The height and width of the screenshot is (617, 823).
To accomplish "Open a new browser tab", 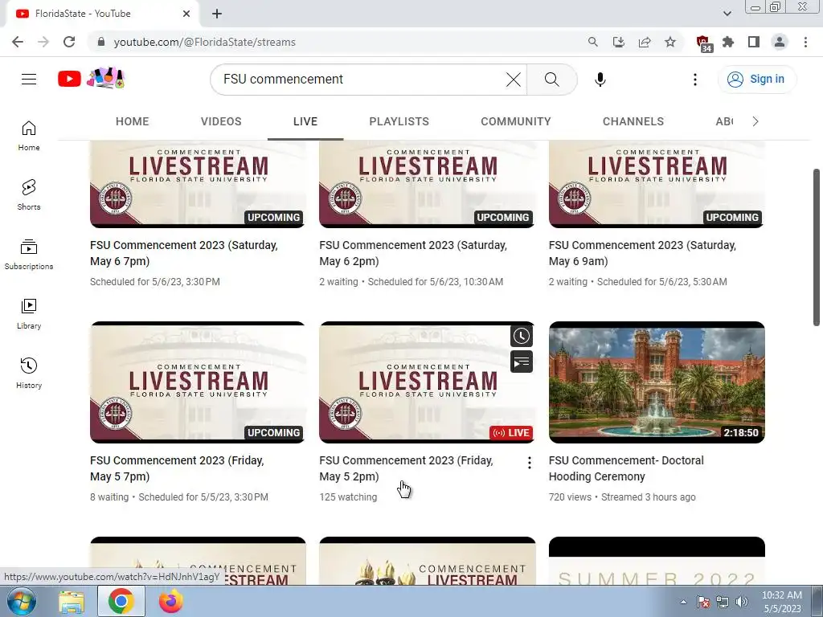I will click(217, 14).
